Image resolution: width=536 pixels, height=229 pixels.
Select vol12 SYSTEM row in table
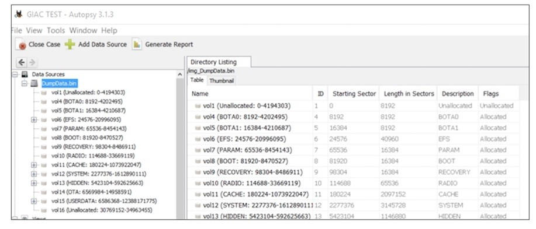tap(353, 206)
